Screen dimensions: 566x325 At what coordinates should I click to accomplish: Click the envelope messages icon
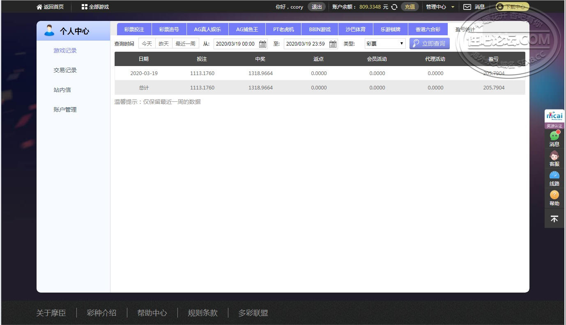point(467,7)
